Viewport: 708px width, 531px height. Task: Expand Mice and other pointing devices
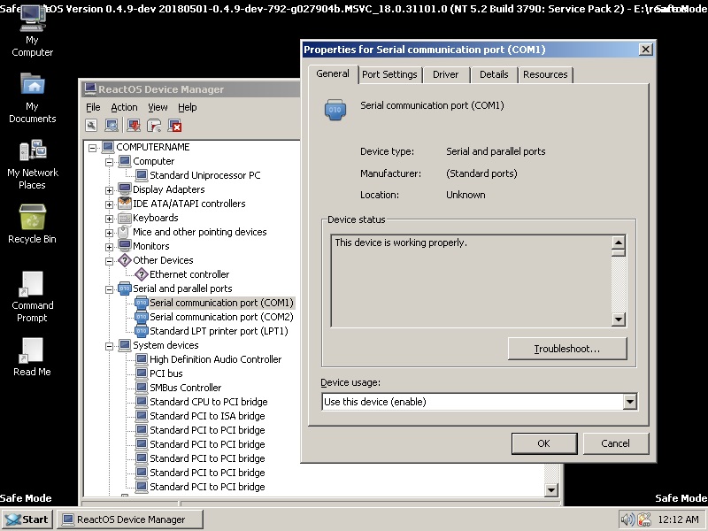[109, 233]
